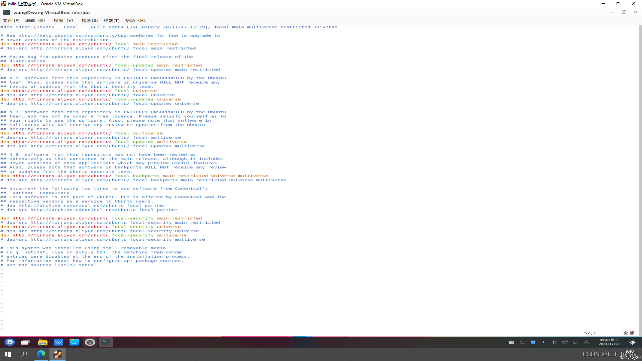This screenshot has width=642, height=361.
Task: Open the multitasking view in Kylin taskbar
Action: tap(25, 342)
